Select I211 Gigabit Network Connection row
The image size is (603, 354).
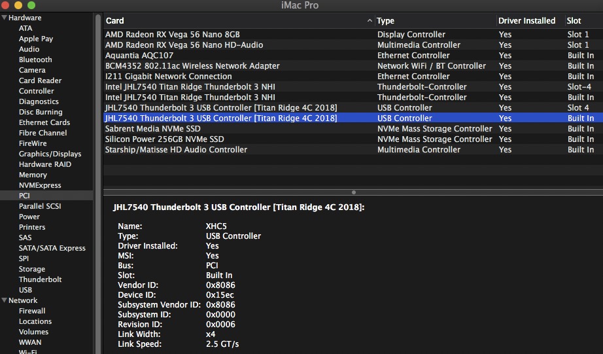click(353, 76)
